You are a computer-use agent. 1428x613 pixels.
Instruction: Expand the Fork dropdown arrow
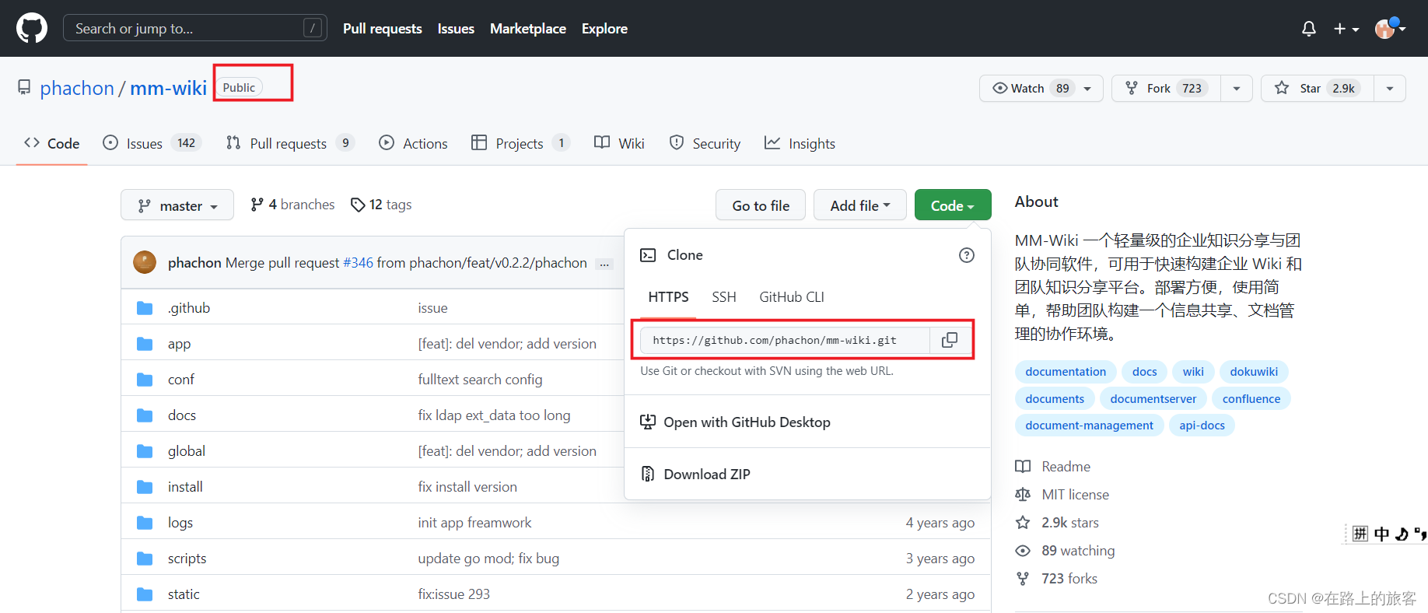(x=1237, y=88)
